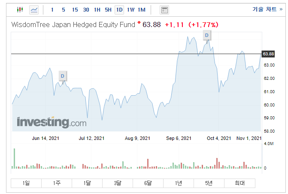Click the Aug 9, 2021 axis date
This screenshot has width=288, height=194.
137,138
